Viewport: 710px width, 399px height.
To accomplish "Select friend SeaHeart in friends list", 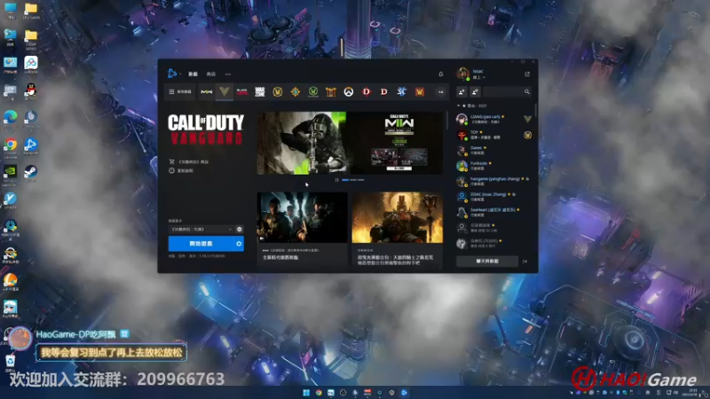I will tap(493, 212).
